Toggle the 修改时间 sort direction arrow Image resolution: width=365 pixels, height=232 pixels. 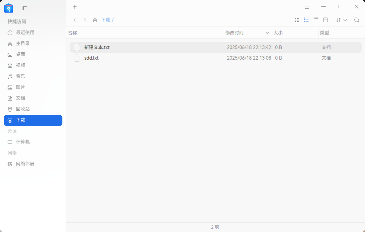[x=267, y=33]
